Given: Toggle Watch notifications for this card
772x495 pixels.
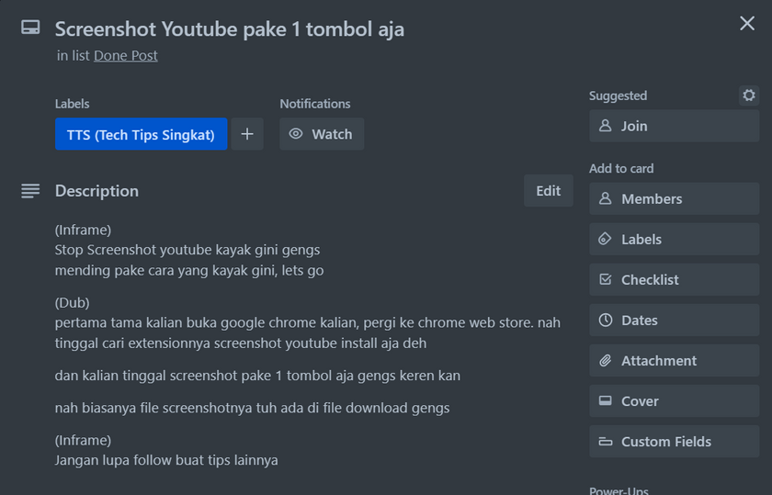Looking at the screenshot, I should pos(322,134).
